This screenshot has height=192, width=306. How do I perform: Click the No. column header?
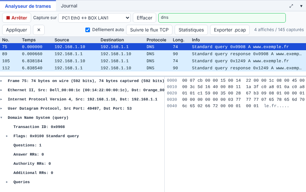[6, 40]
